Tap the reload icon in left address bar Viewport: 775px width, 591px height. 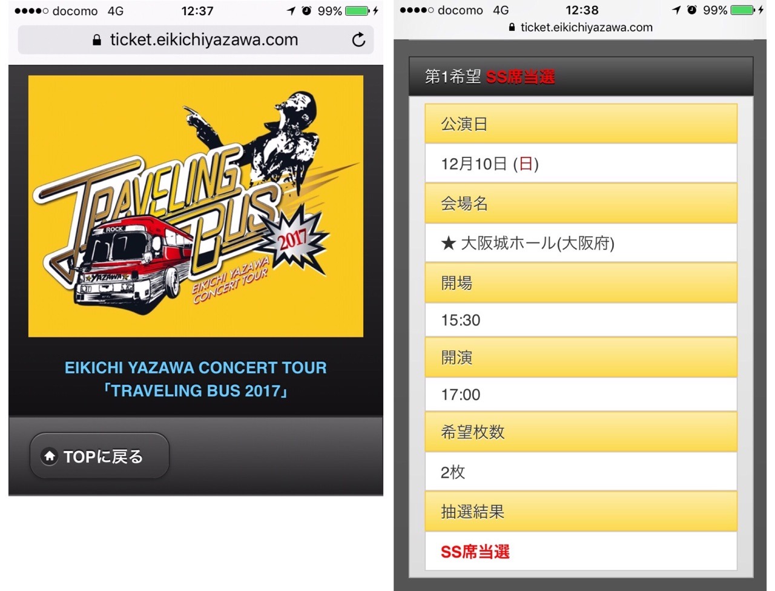tap(358, 40)
